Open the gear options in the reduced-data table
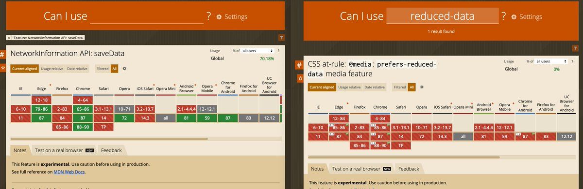Screen dimensions: 583x189 click(x=422, y=87)
